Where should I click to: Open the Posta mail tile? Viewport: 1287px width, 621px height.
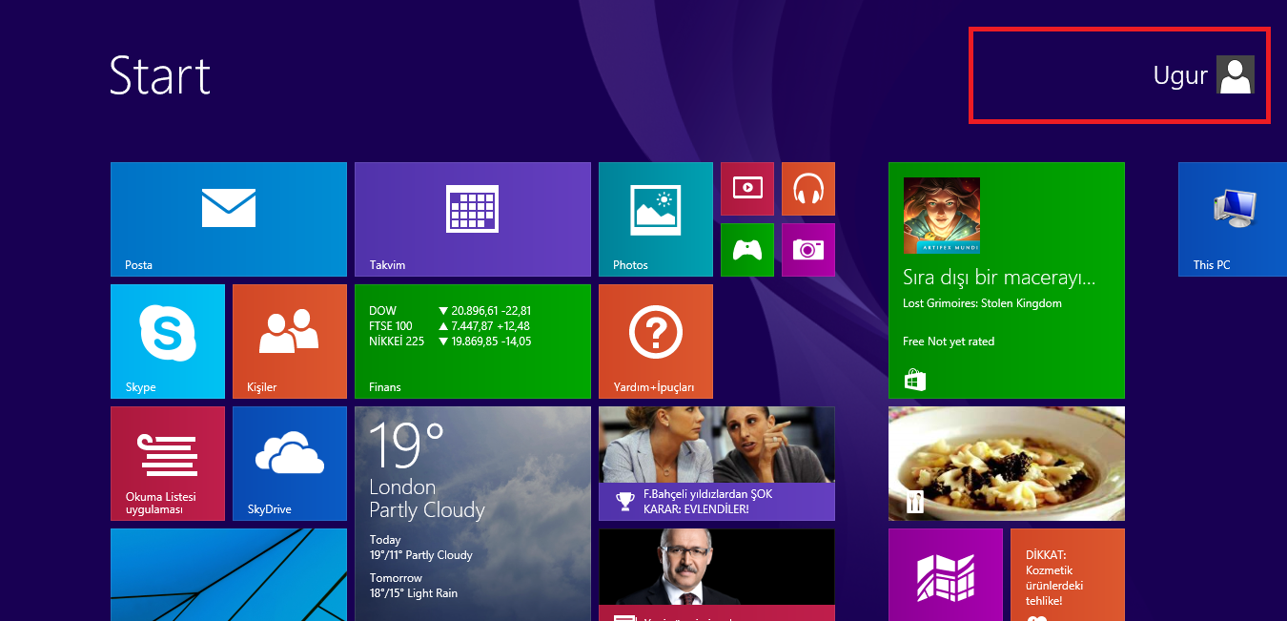[229, 219]
